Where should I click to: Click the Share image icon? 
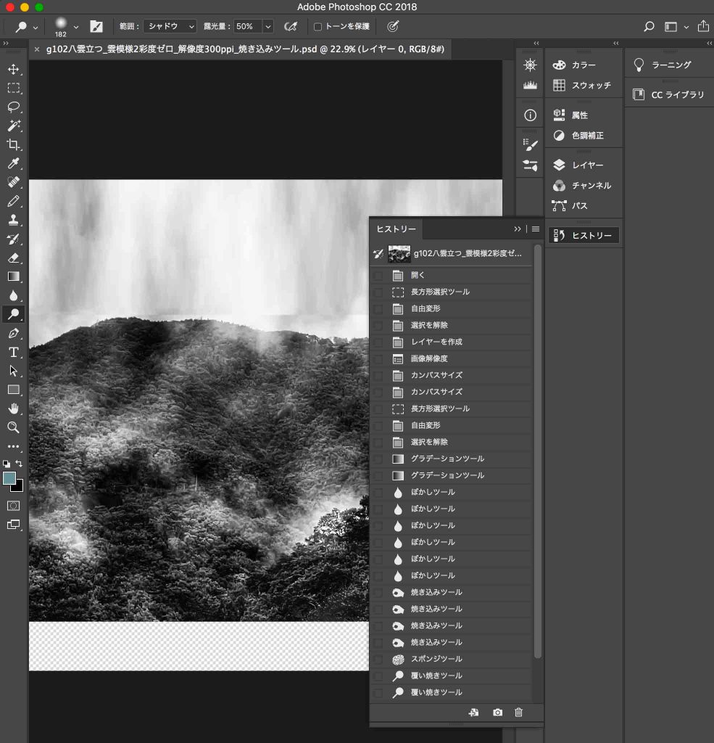pos(703,26)
